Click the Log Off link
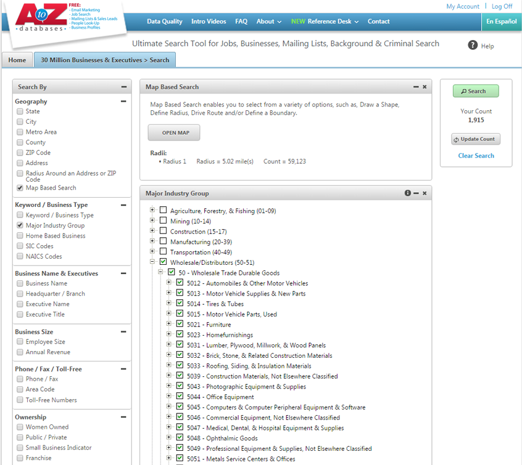Image resolution: width=522 pixels, height=465 pixels. point(502,6)
